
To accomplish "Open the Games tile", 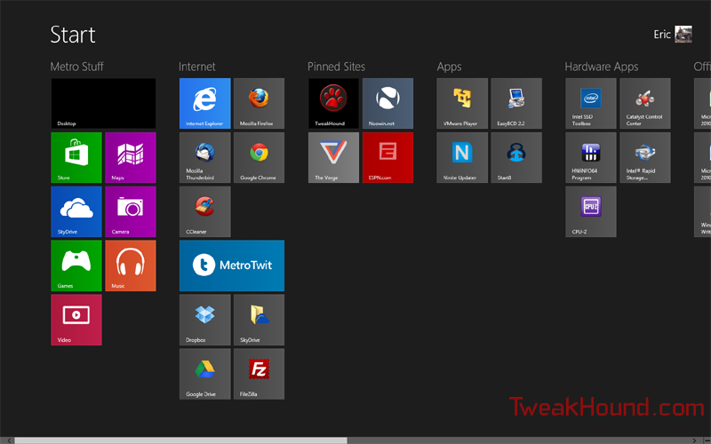I will 76,266.
